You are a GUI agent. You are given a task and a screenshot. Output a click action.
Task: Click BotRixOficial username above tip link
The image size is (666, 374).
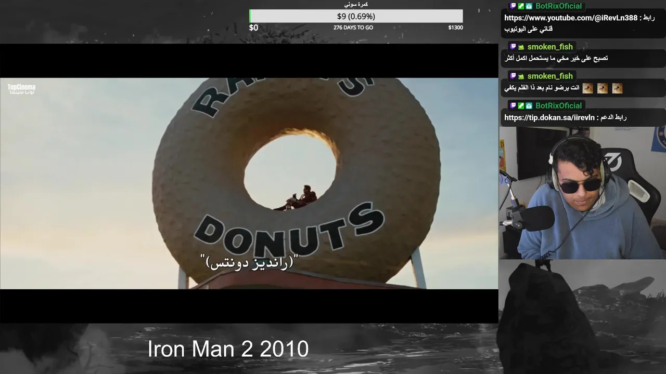tap(558, 105)
